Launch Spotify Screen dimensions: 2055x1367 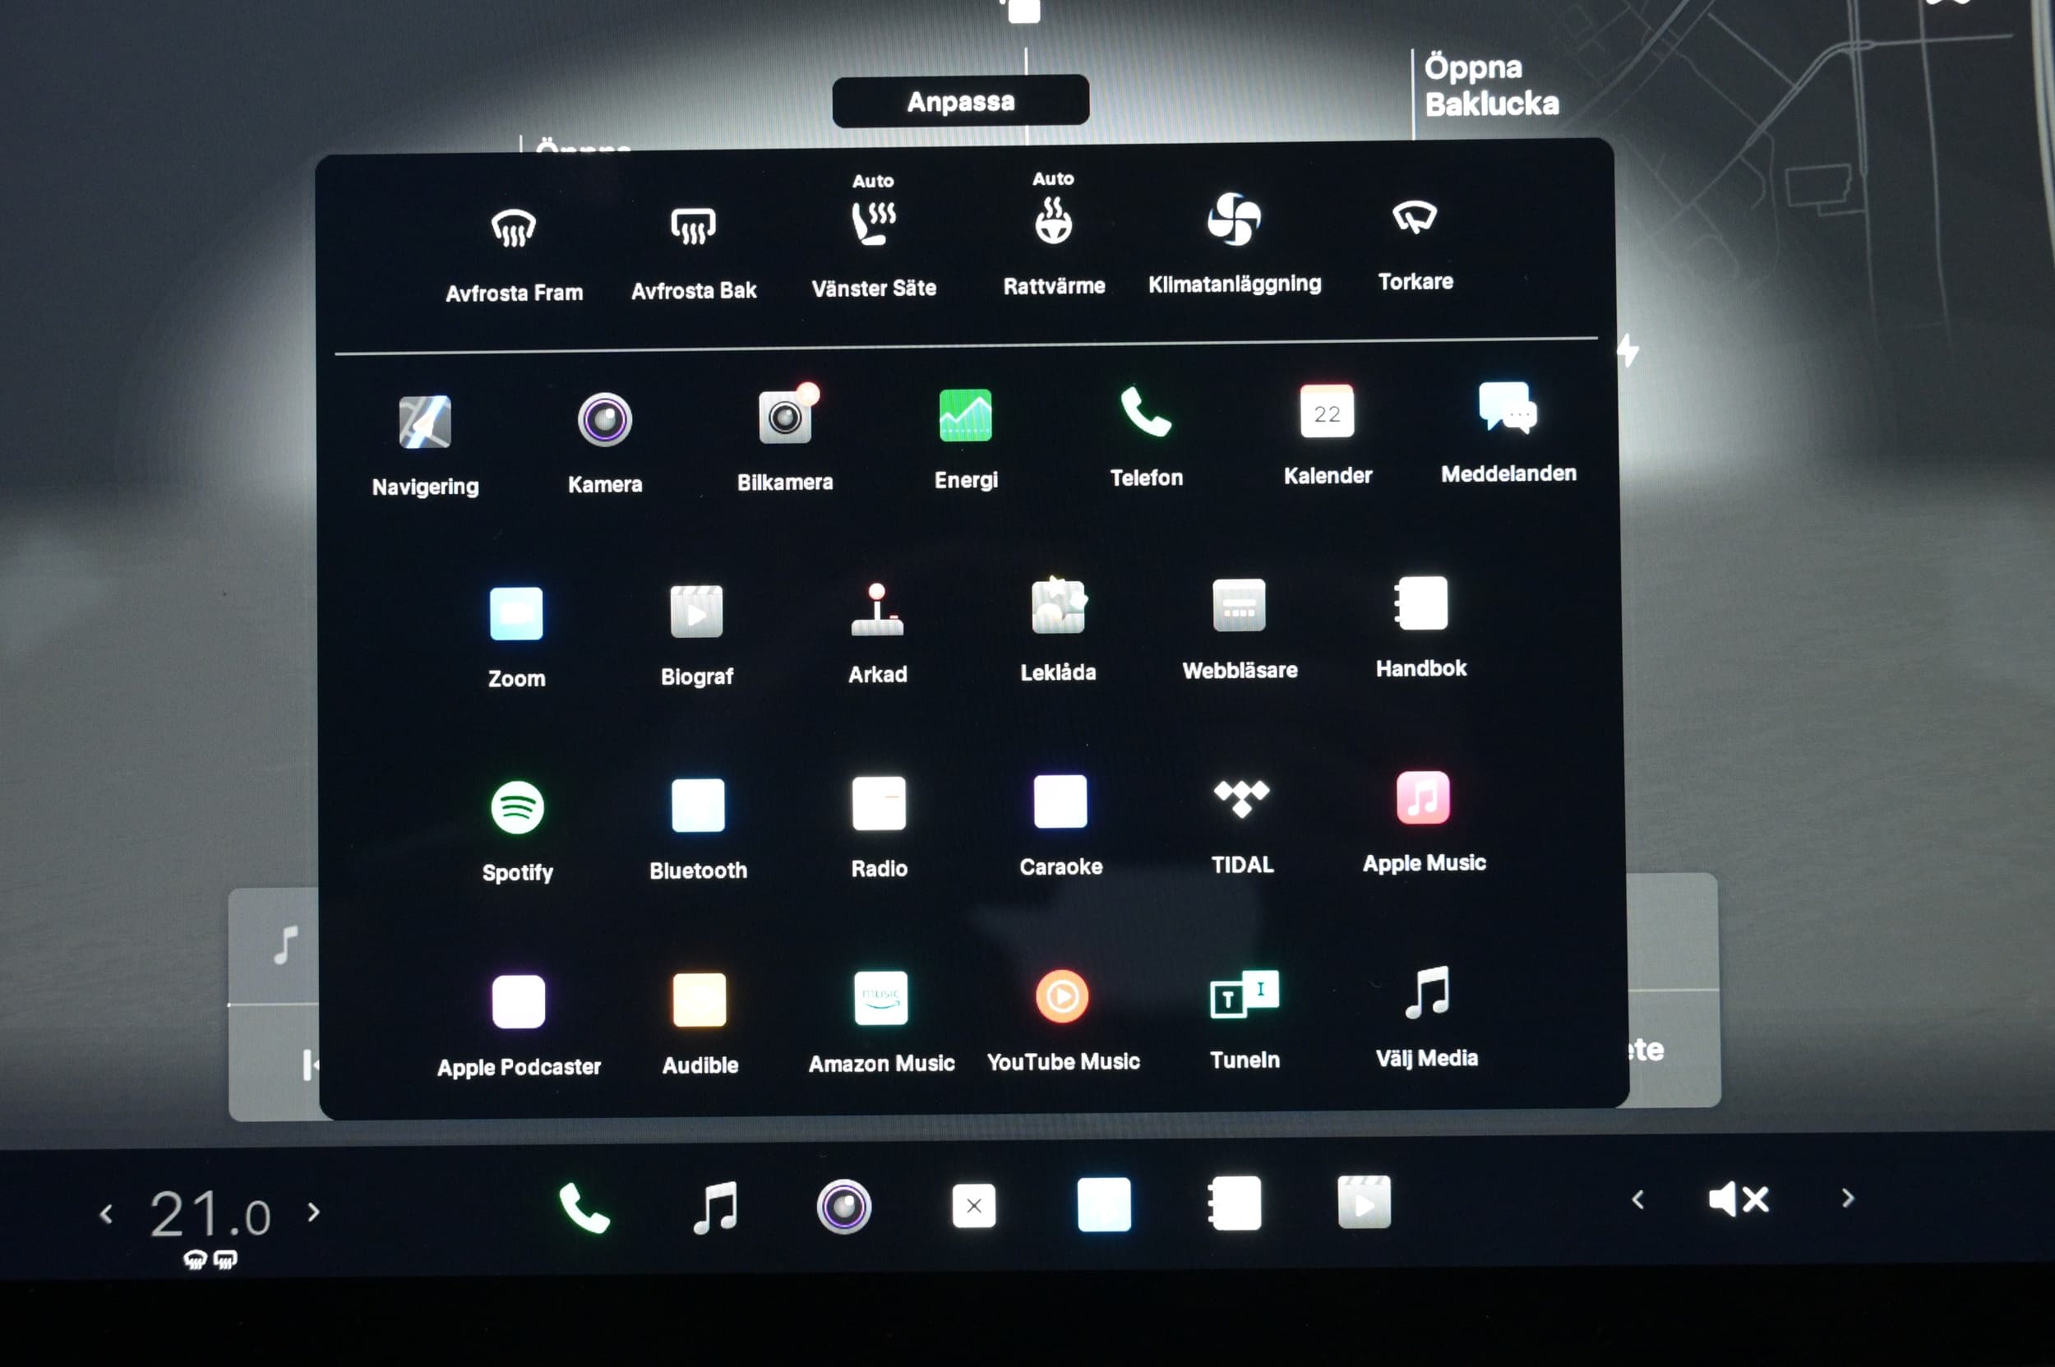tap(518, 831)
